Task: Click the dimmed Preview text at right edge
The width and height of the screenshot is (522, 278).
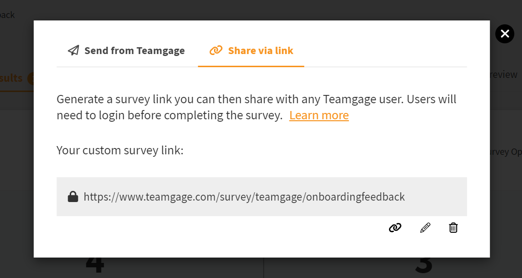Action: tap(503, 74)
